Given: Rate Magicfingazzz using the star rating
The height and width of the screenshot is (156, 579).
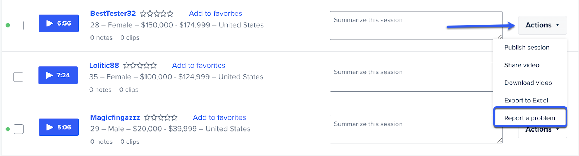Looking at the screenshot, I should click(x=161, y=117).
